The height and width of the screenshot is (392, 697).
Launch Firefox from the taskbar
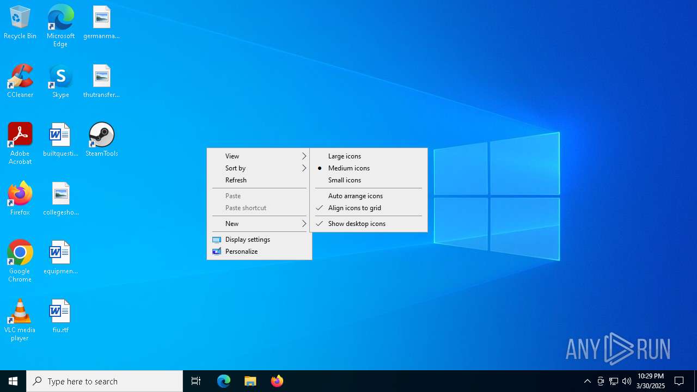[277, 381]
